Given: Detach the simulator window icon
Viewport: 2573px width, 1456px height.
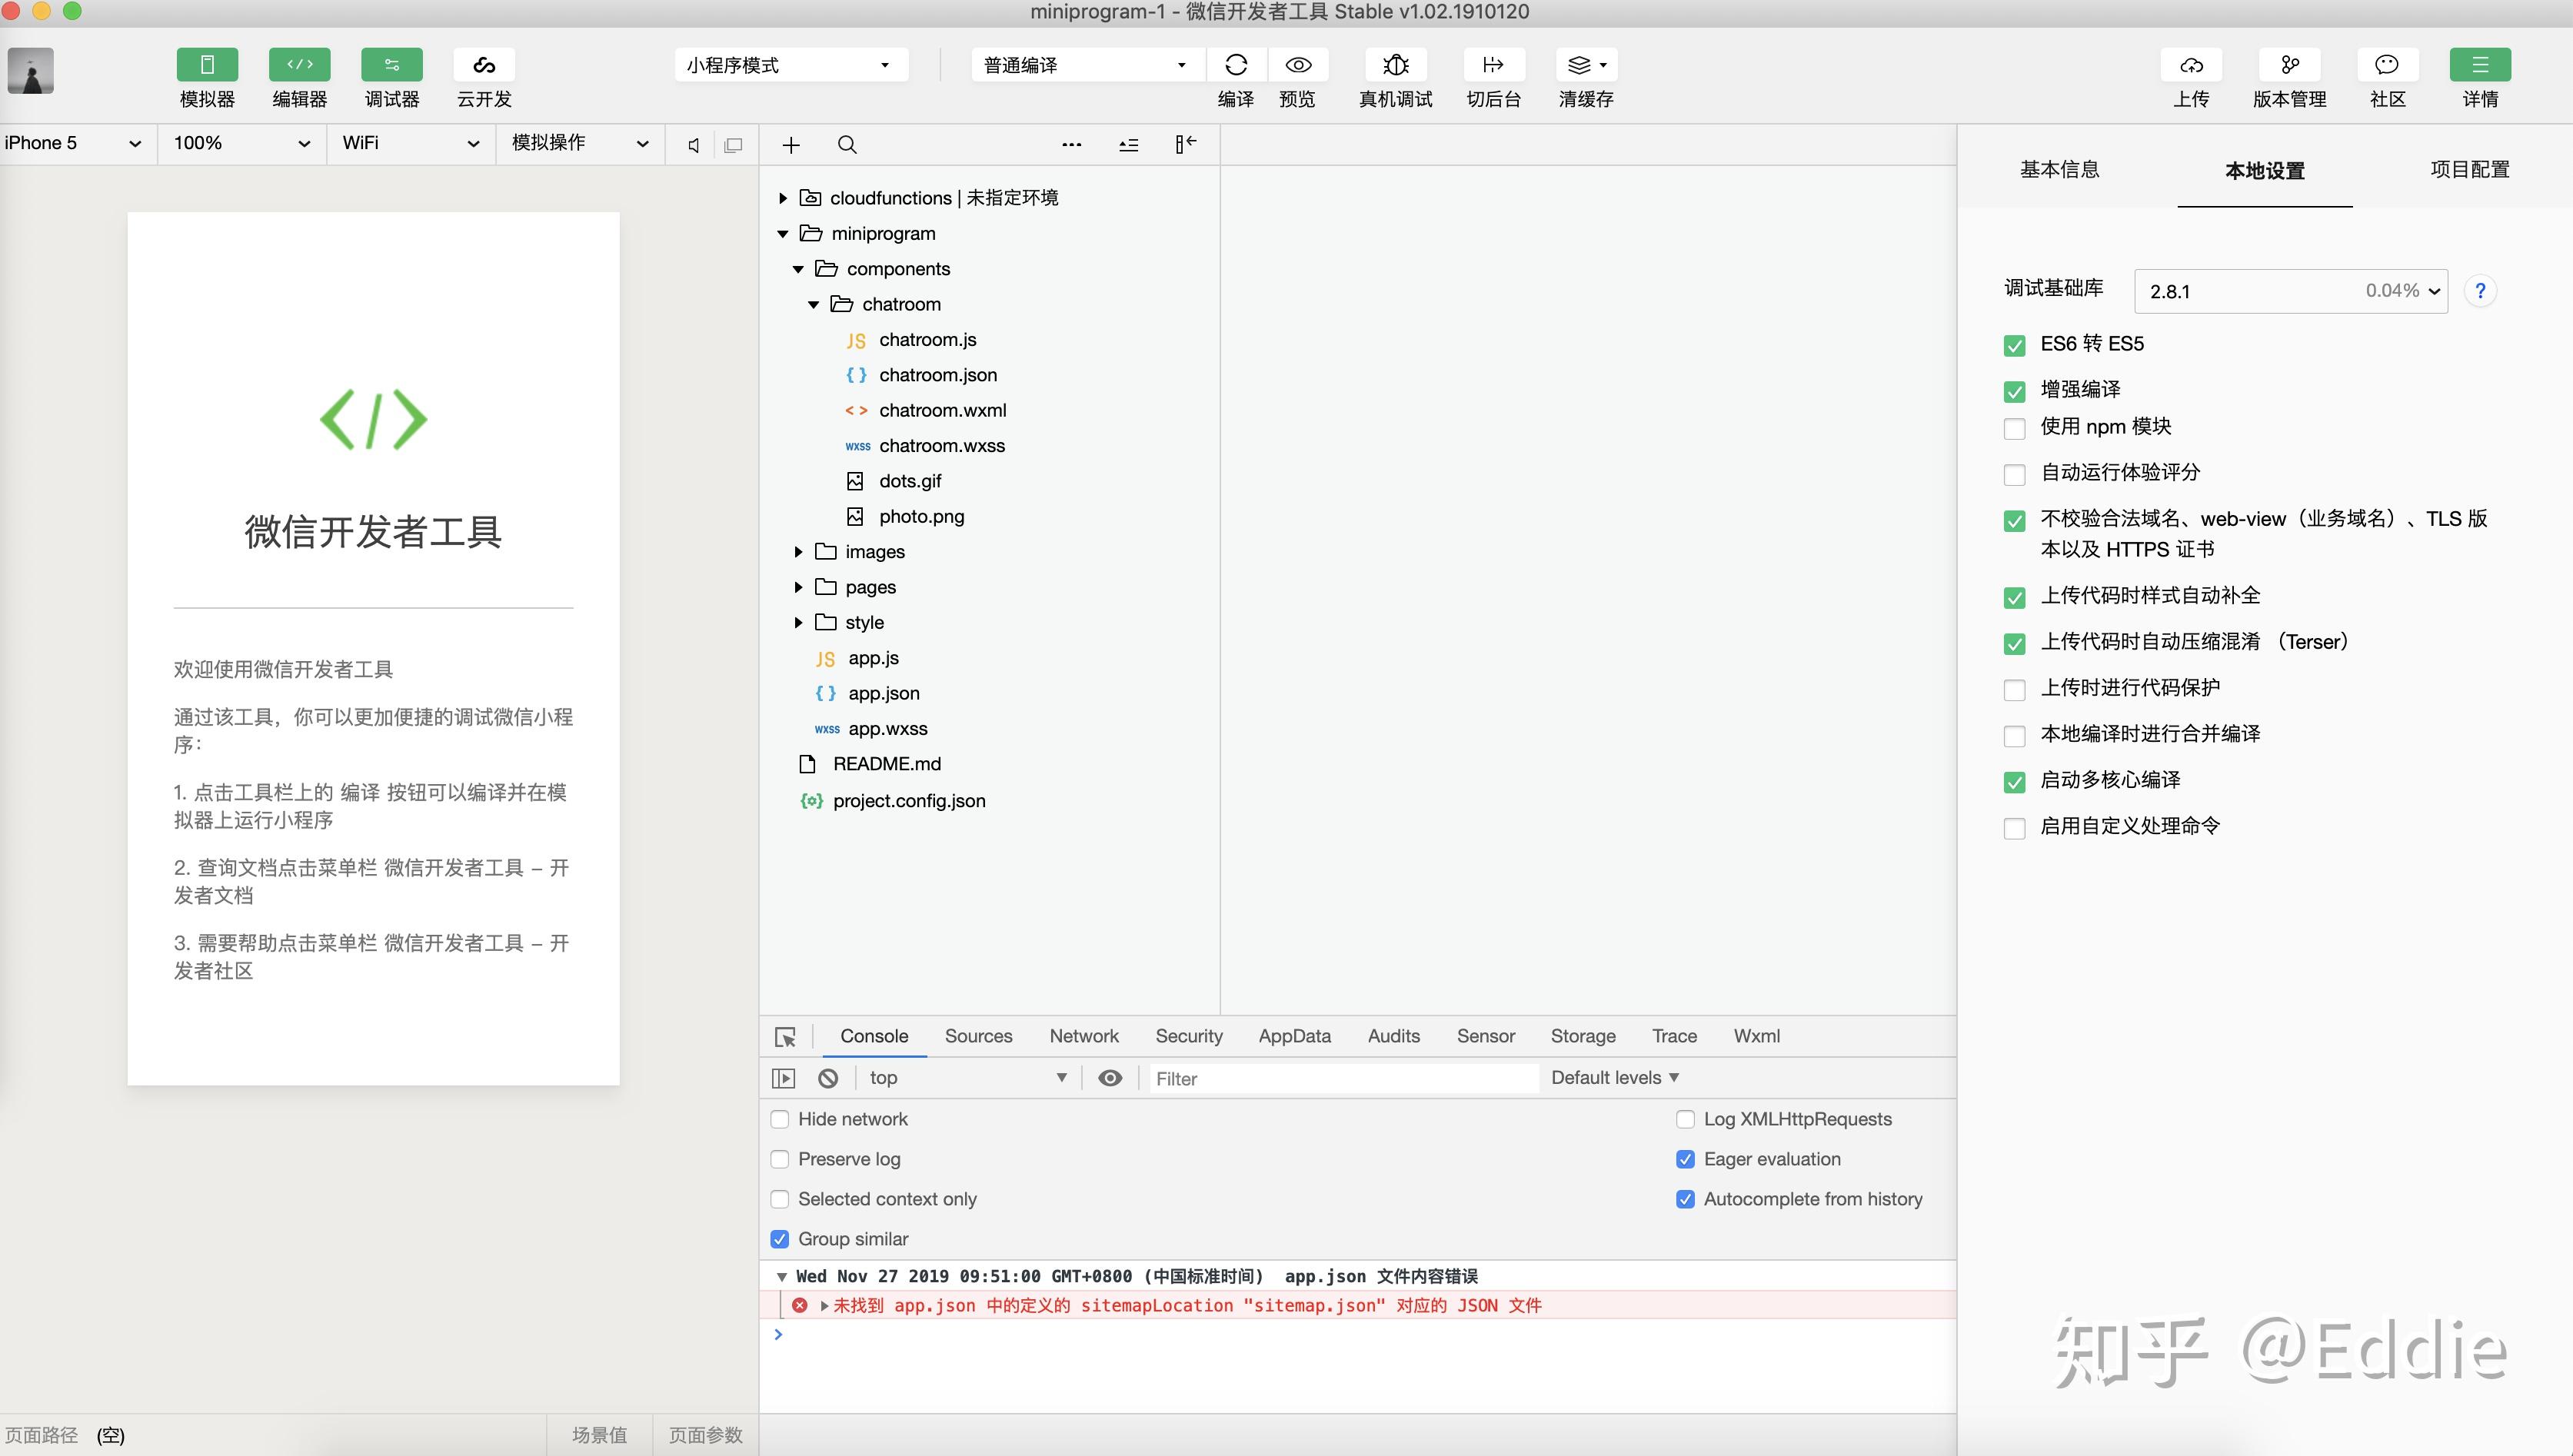Looking at the screenshot, I should point(733,145).
